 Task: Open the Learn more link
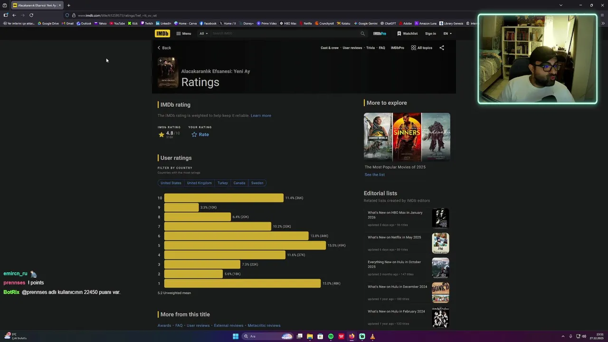point(261,115)
